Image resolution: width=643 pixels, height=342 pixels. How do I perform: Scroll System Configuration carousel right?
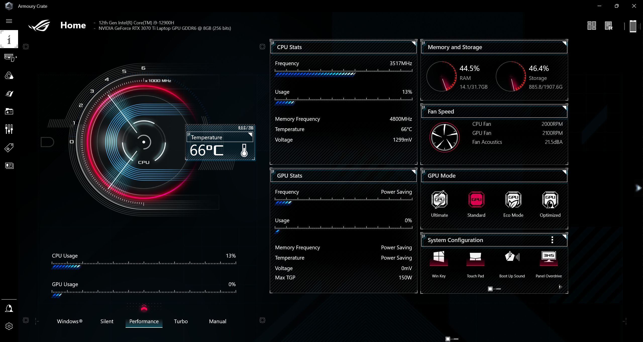561,287
